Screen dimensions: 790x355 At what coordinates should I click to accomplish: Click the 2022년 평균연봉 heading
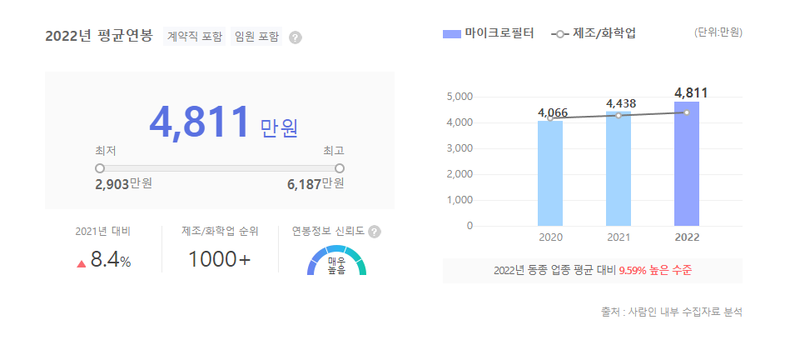point(99,37)
